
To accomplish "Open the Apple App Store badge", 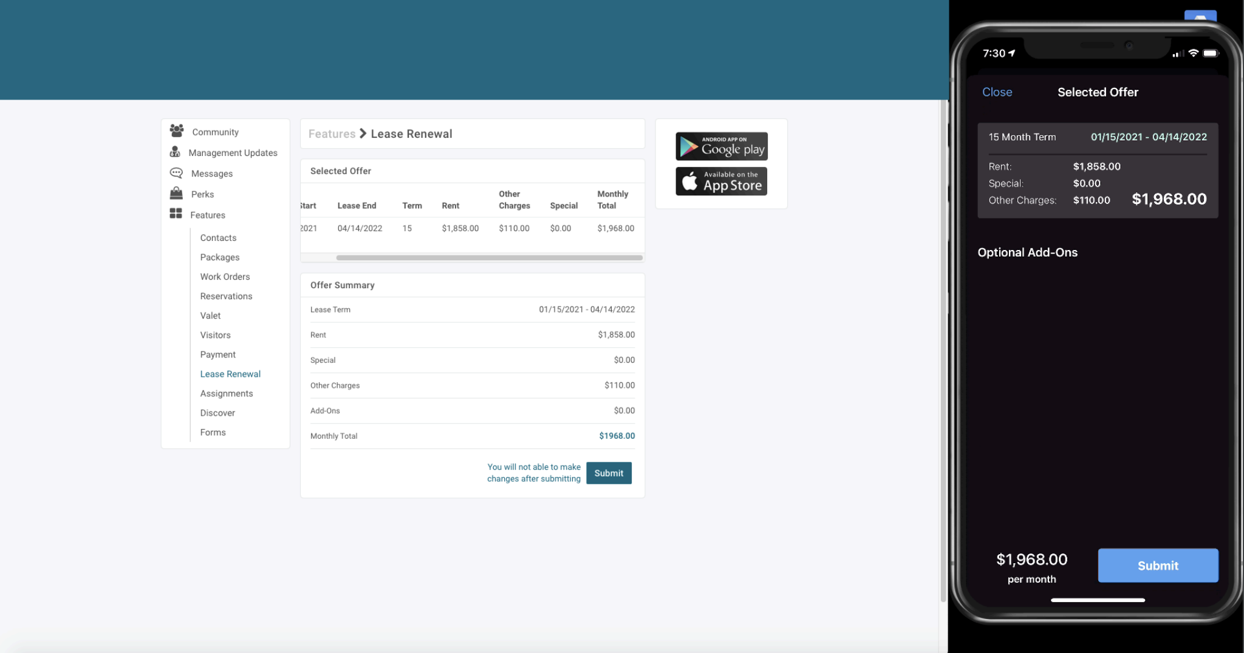I will 721,181.
